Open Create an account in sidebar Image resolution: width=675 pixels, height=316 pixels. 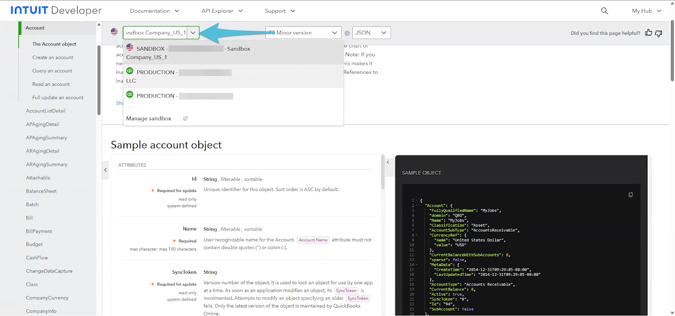point(53,58)
